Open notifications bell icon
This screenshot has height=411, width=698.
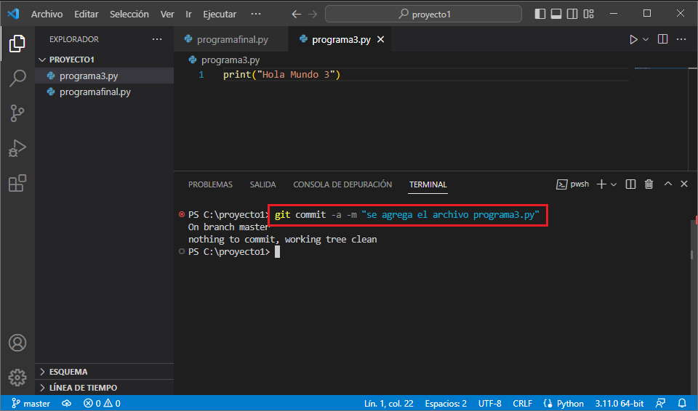(681, 404)
